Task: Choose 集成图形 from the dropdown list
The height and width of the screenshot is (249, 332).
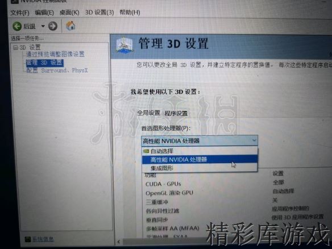Action: click(x=200, y=168)
